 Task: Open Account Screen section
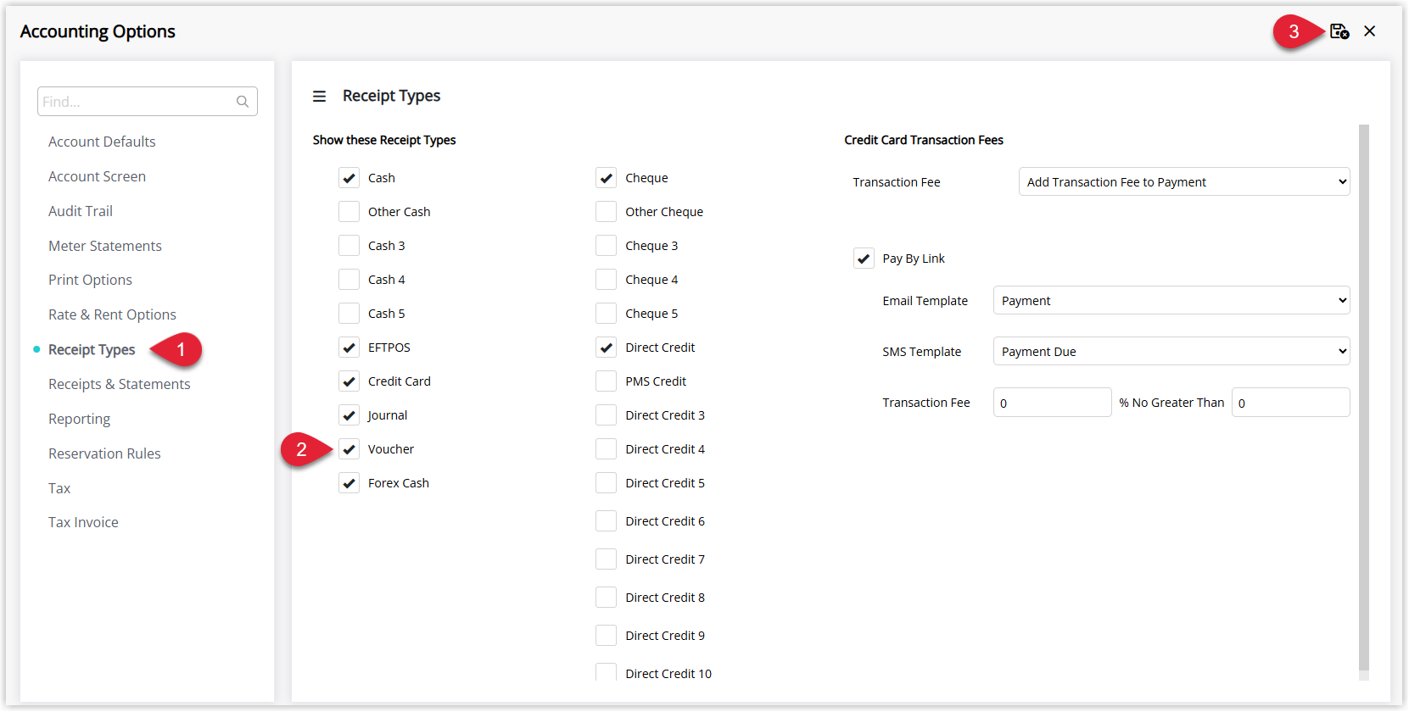(x=97, y=176)
